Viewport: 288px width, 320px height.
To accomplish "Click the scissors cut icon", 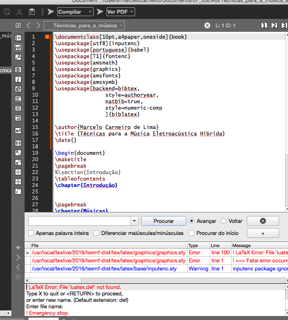I will tap(19, 12).
